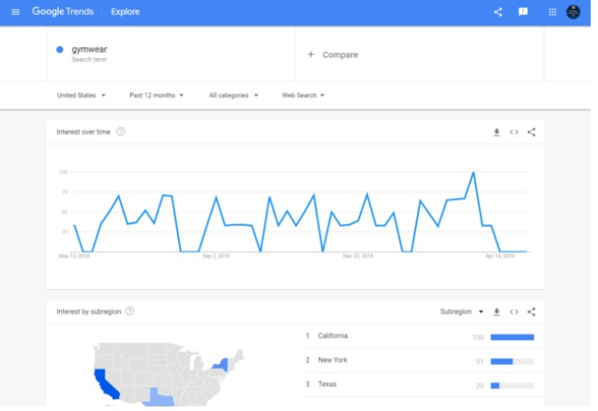Viewport: 598px width, 411px height.
Task: Open the hamburger main menu
Action: (15, 12)
